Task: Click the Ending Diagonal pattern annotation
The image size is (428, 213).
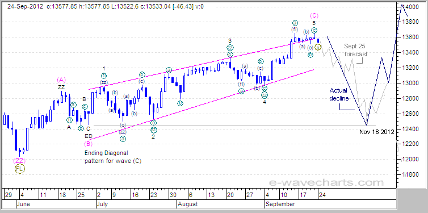Action: point(113,157)
